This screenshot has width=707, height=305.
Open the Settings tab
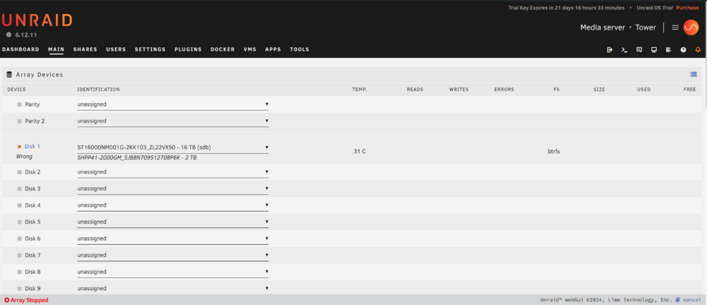(150, 49)
